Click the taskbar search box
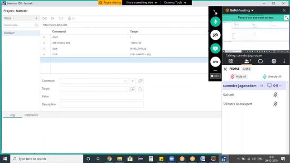Screen dimensions: 290x163 point(47,159)
